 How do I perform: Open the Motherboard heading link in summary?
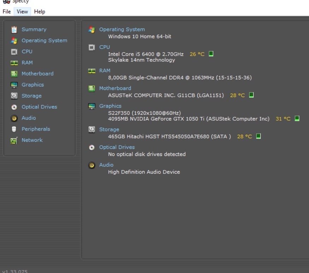(x=115, y=88)
